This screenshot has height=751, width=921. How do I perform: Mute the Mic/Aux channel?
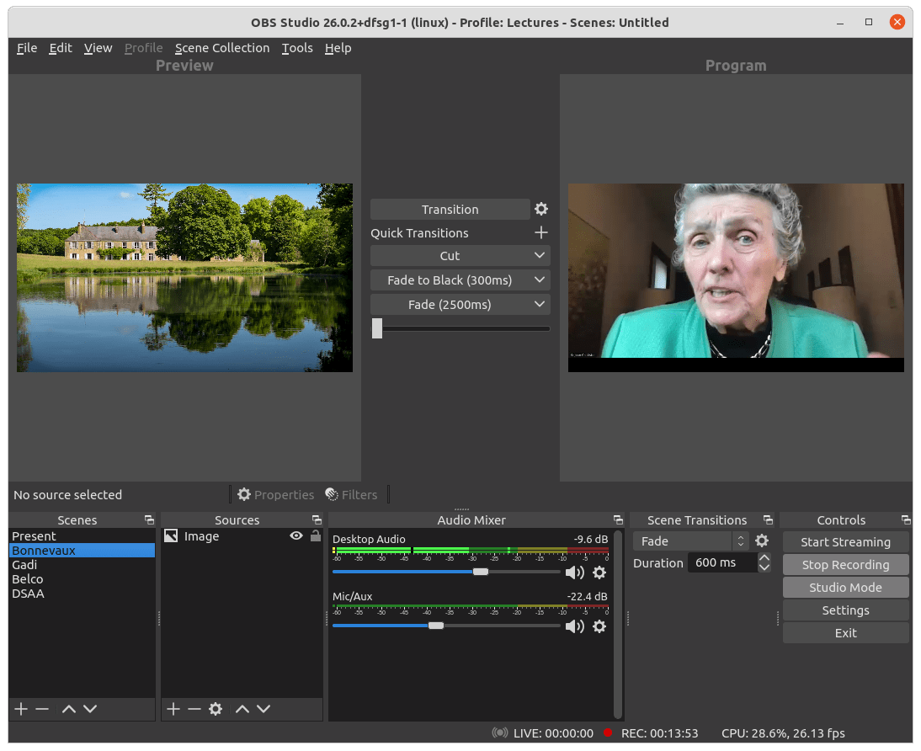point(574,626)
